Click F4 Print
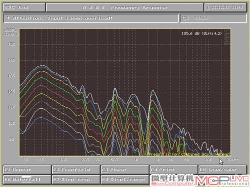This screenshot has width=250, height=187. click(x=173, y=170)
